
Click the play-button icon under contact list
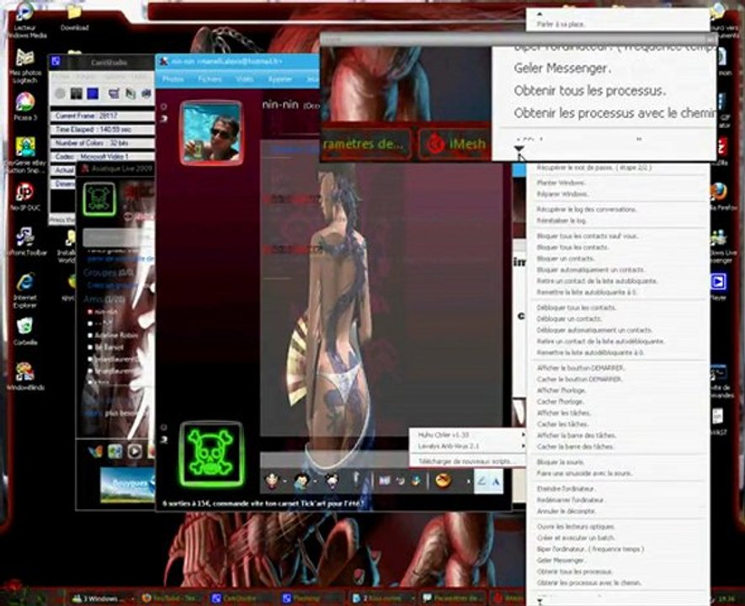135,451
